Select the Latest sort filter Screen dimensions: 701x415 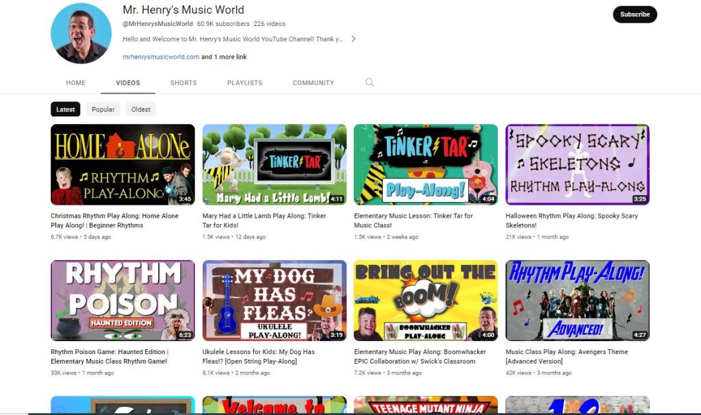coord(66,110)
